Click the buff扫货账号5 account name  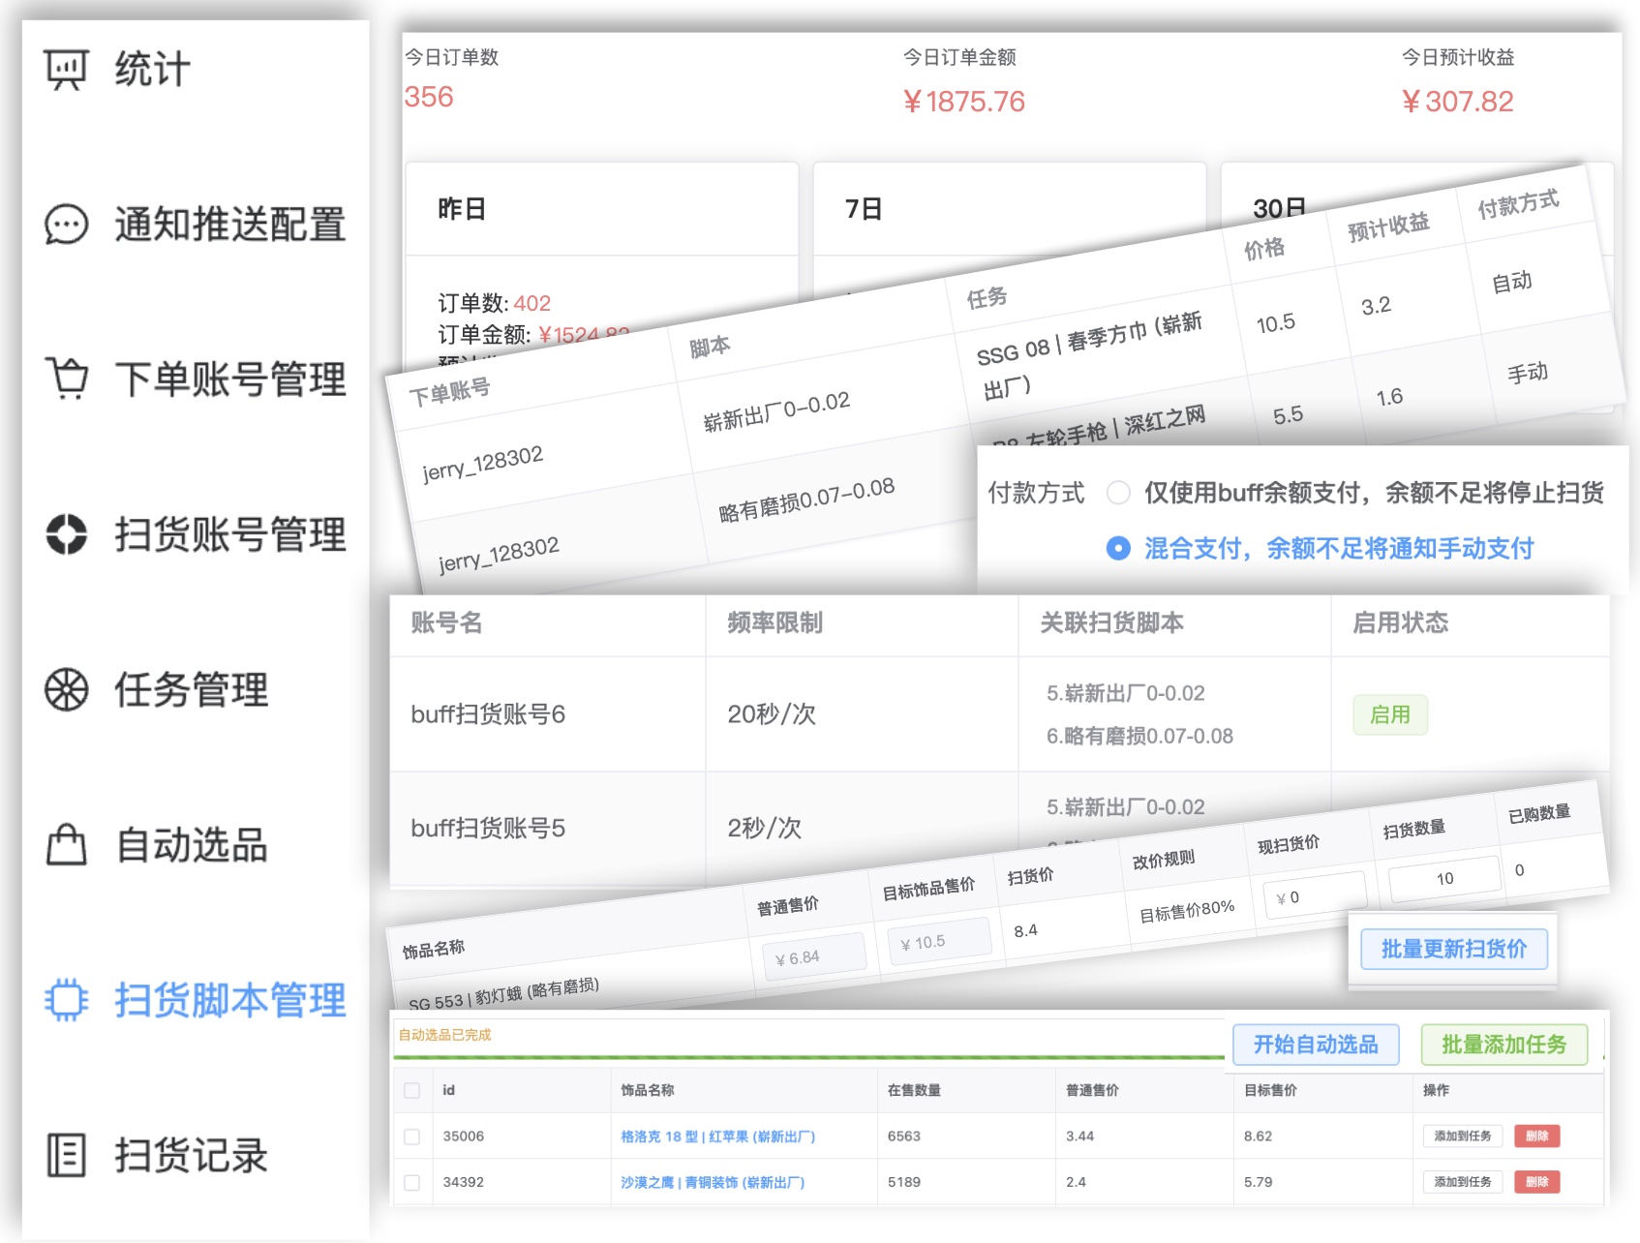pyautogui.click(x=488, y=829)
